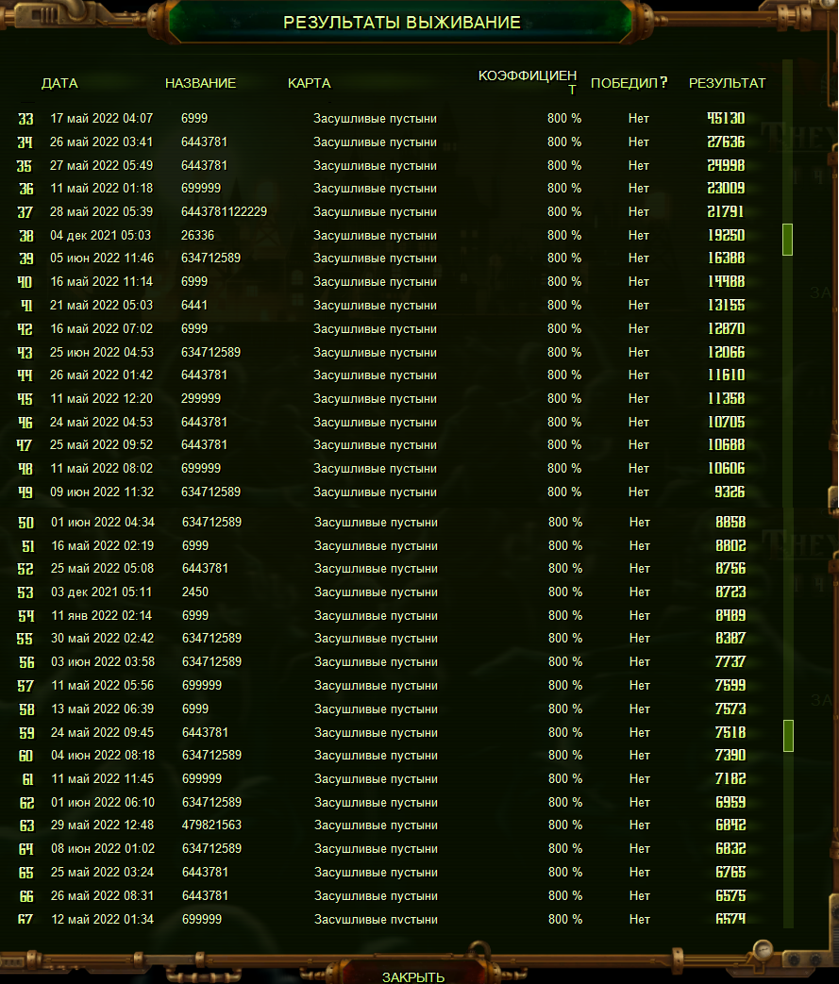The height and width of the screenshot is (984, 839).
Task: Click result value 11610
Action: click(726, 375)
